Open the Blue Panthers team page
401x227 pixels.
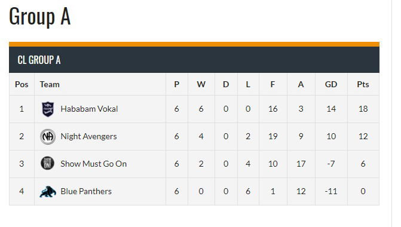[86, 191]
